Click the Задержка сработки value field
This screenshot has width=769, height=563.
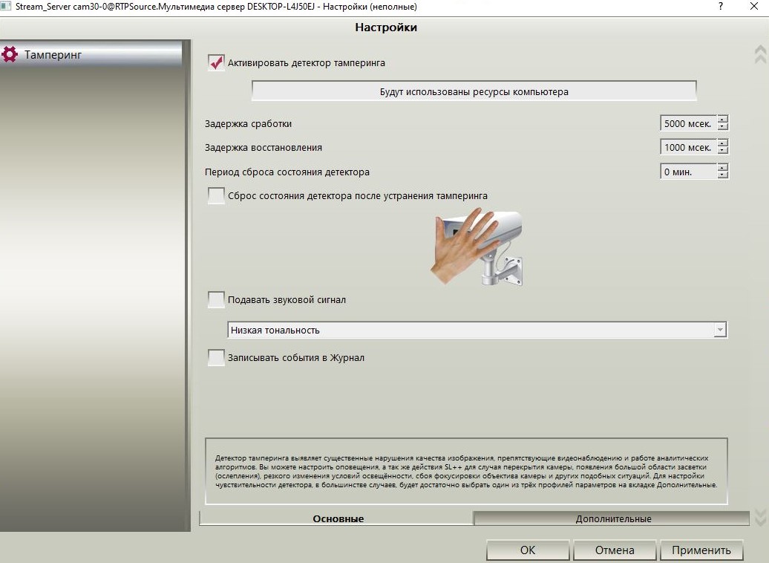[687, 123]
